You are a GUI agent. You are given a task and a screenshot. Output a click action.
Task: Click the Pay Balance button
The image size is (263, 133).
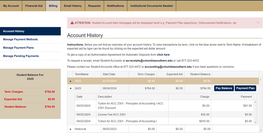tap(224, 88)
